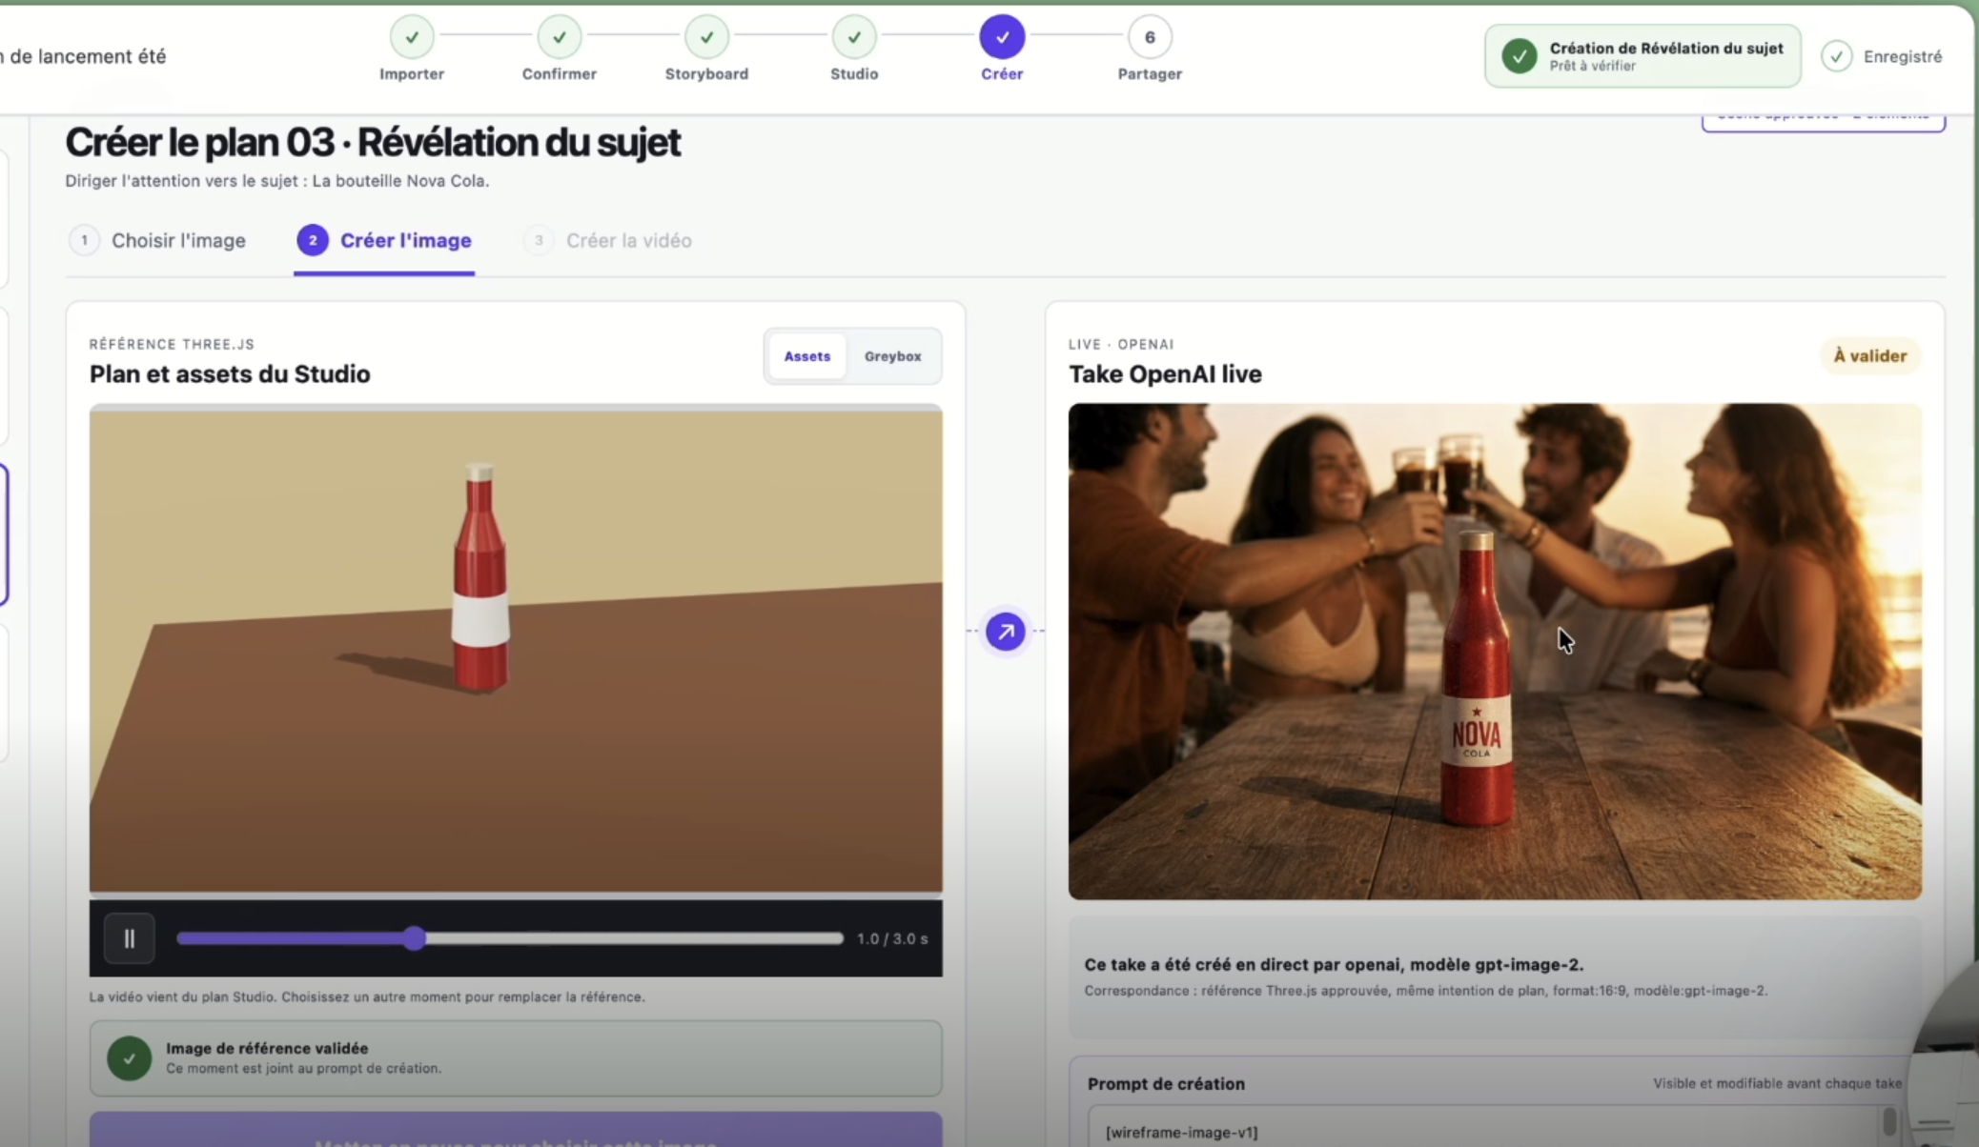
Task: Click the Création de Révélation du sujet notification
Action: click(x=1642, y=56)
